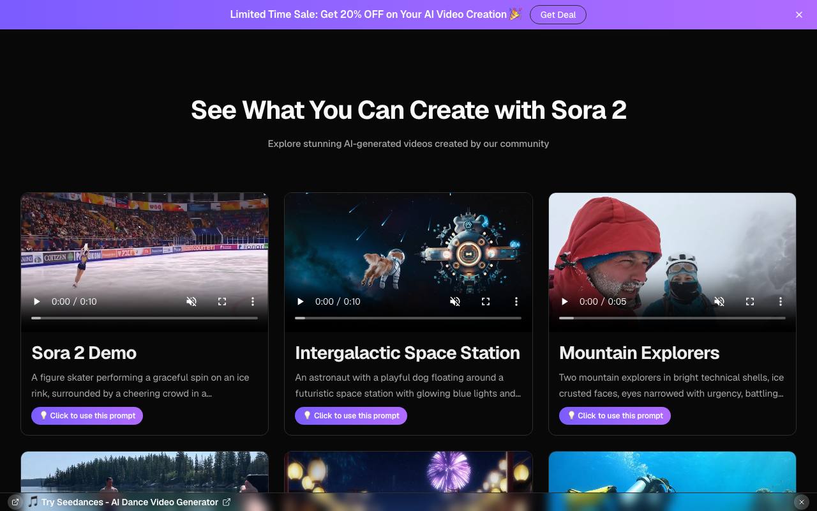
Task: Click the Sora 2 Demo card title
Action: [84, 353]
